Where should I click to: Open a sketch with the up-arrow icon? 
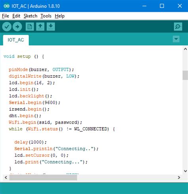(40, 27)
